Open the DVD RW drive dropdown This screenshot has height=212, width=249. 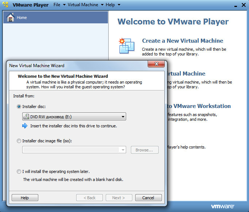(74, 116)
